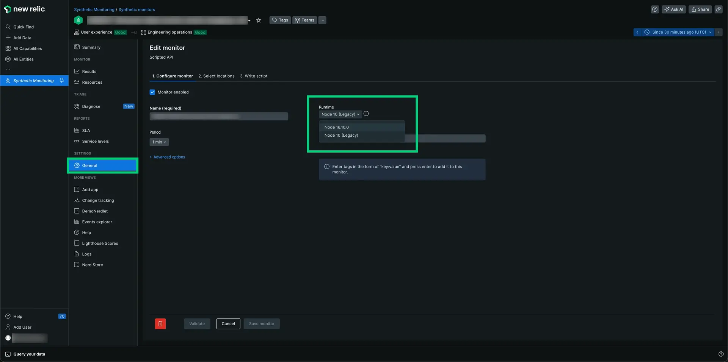This screenshot has width=728, height=362.
Task: Click Engineering operations Good status
Action: pos(174,32)
